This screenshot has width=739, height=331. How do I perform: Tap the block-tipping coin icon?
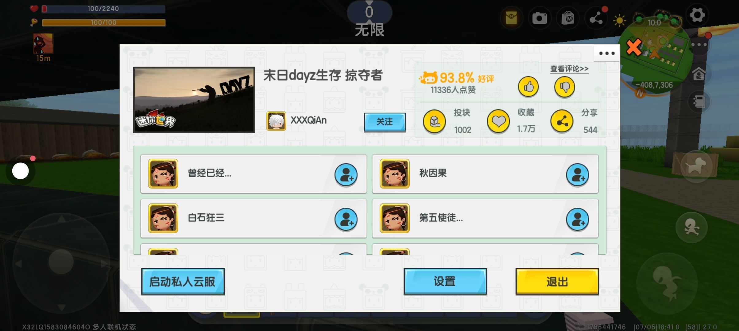coord(434,121)
